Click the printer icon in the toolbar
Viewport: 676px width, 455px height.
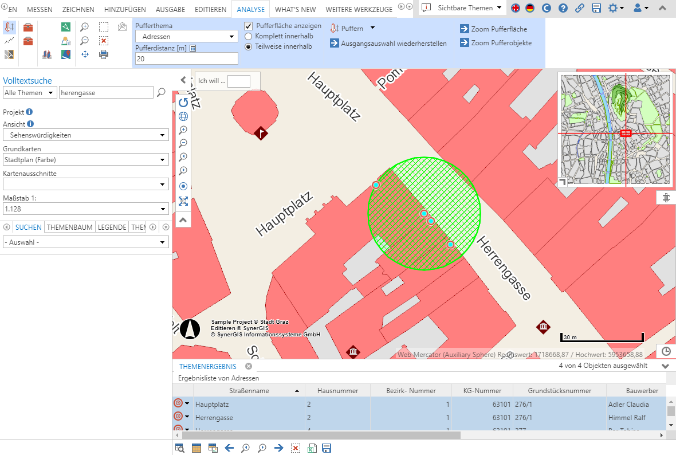(103, 54)
